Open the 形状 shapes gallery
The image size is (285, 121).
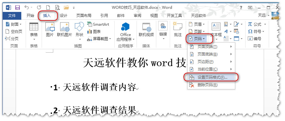tap(80, 31)
